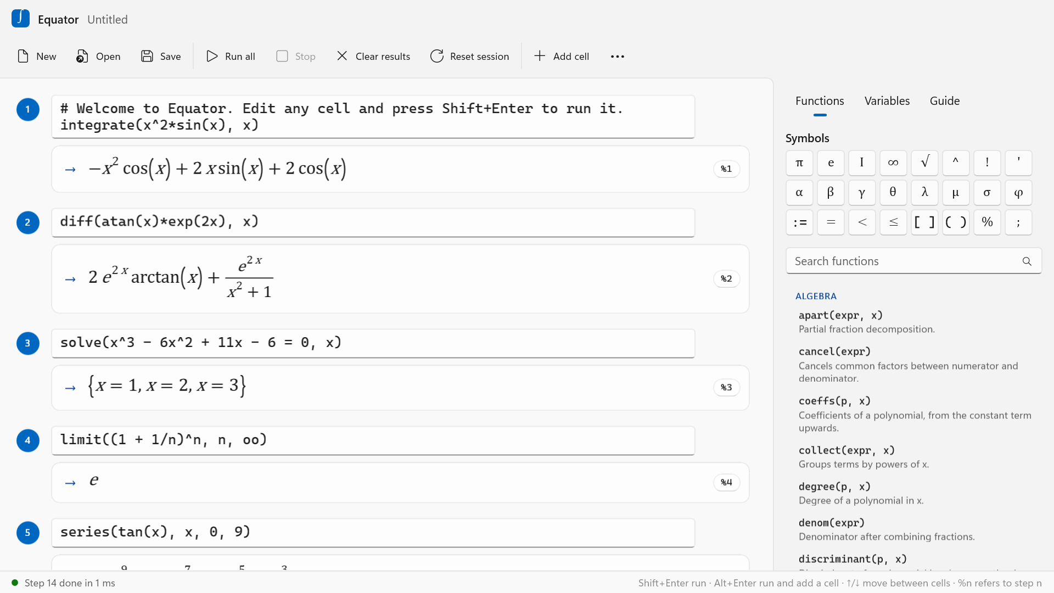Insert the lambda Greek letter

(x=924, y=192)
